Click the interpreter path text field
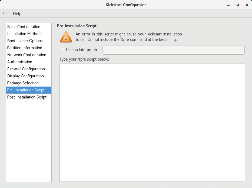Screen dimensions: 252x188 173,50
